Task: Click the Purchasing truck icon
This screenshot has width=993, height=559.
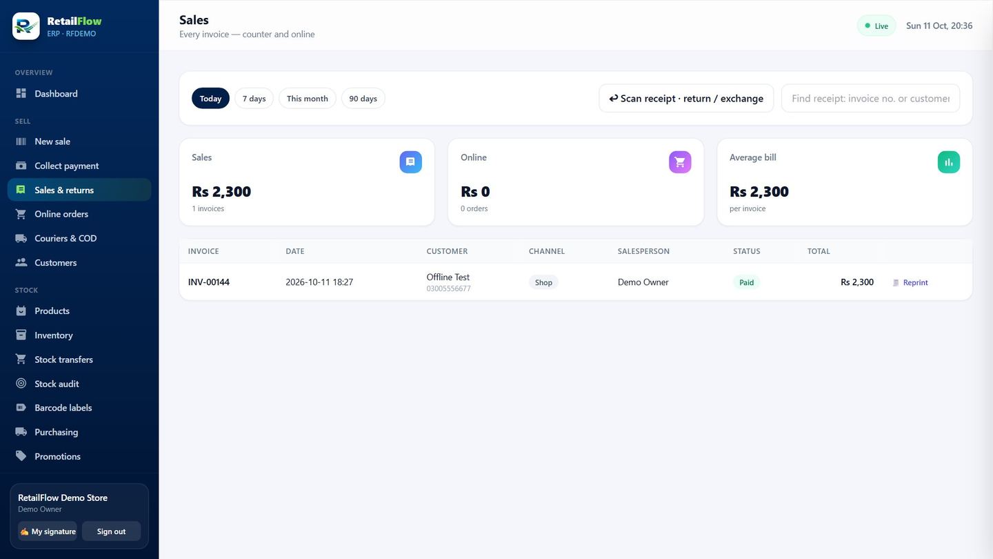Action: click(21, 432)
